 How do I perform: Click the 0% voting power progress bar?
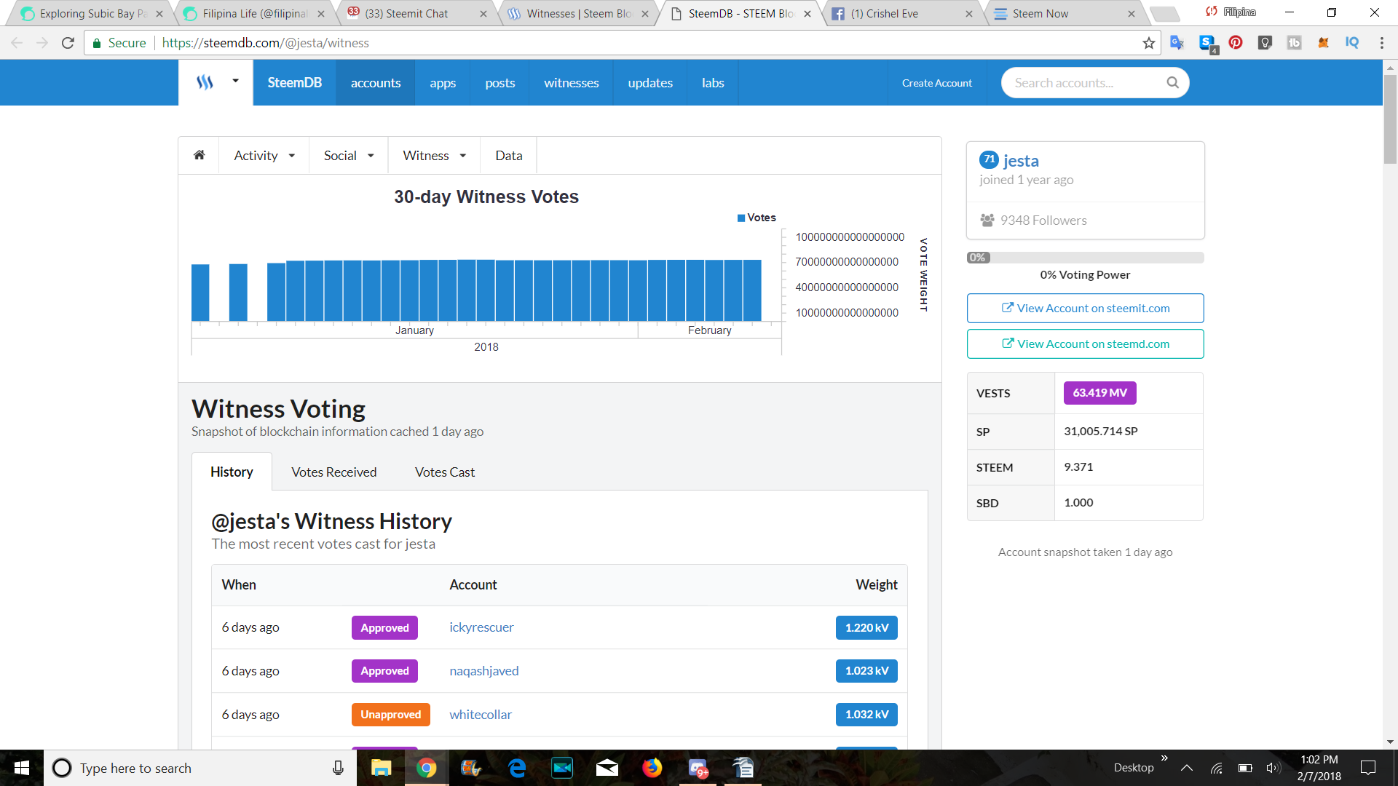pos(1085,258)
